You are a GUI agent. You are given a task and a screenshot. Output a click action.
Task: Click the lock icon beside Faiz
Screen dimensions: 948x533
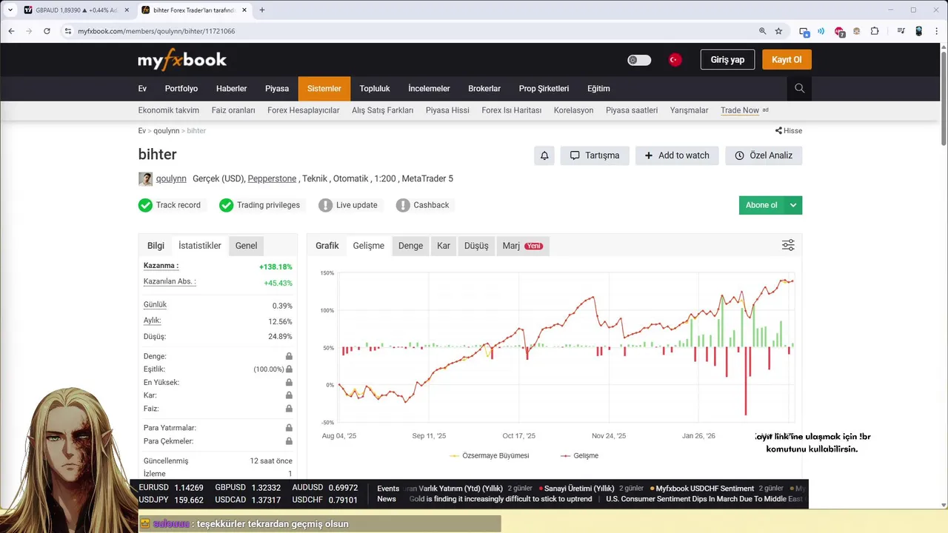click(289, 409)
